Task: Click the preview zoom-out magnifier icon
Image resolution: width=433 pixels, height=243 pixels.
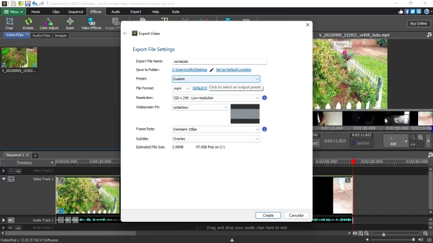Action: coord(413,137)
